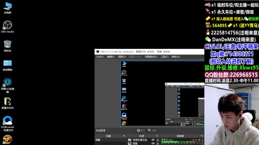This screenshot has width=259, height=145.
Task: Click the QQ粉丝群:22696515 overlay text
Action: click(x=231, y=75)
